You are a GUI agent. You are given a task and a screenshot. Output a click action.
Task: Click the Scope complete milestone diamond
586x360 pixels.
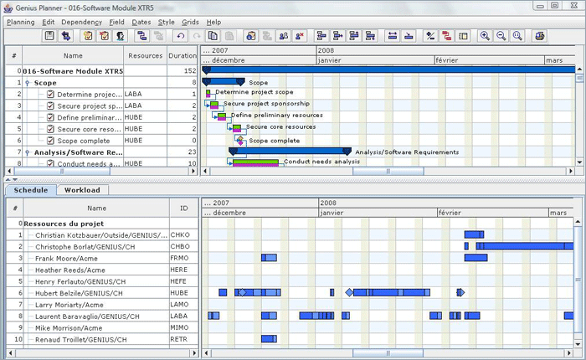(240, 141)
